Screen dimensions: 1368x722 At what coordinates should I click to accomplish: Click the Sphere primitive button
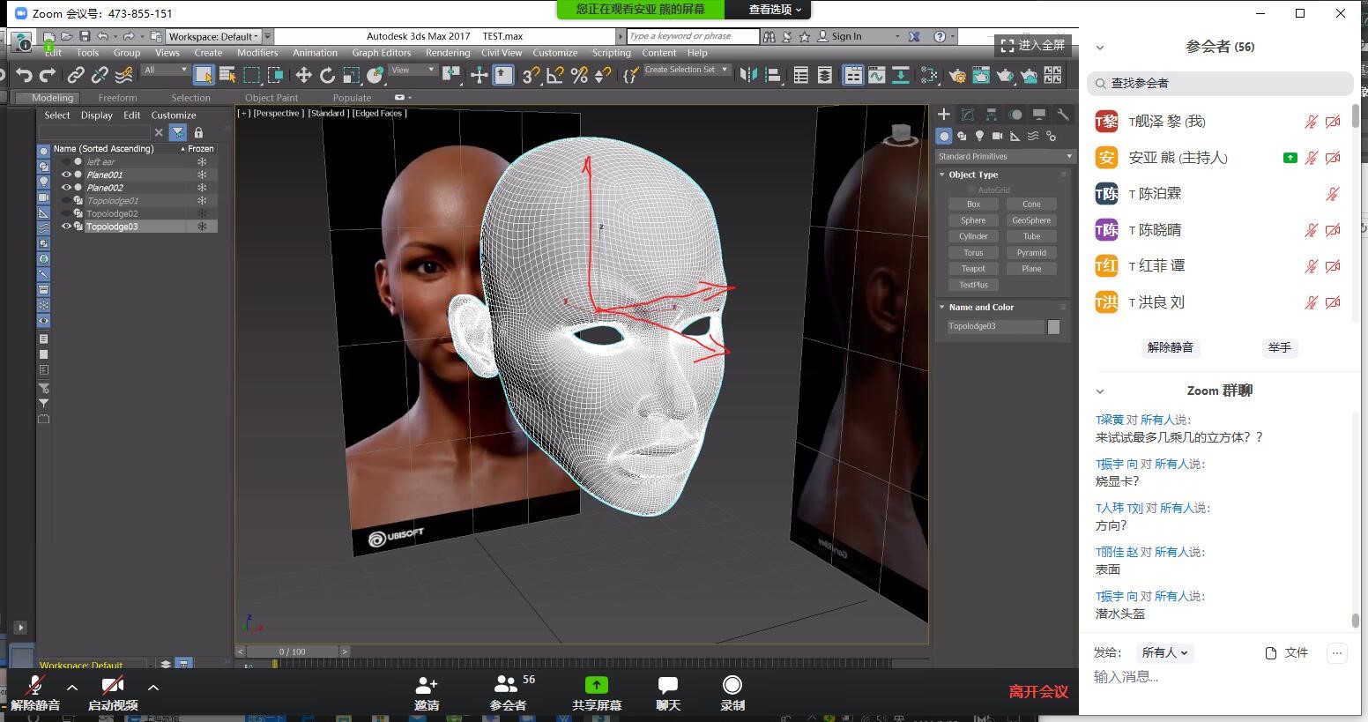pos(973,220)
